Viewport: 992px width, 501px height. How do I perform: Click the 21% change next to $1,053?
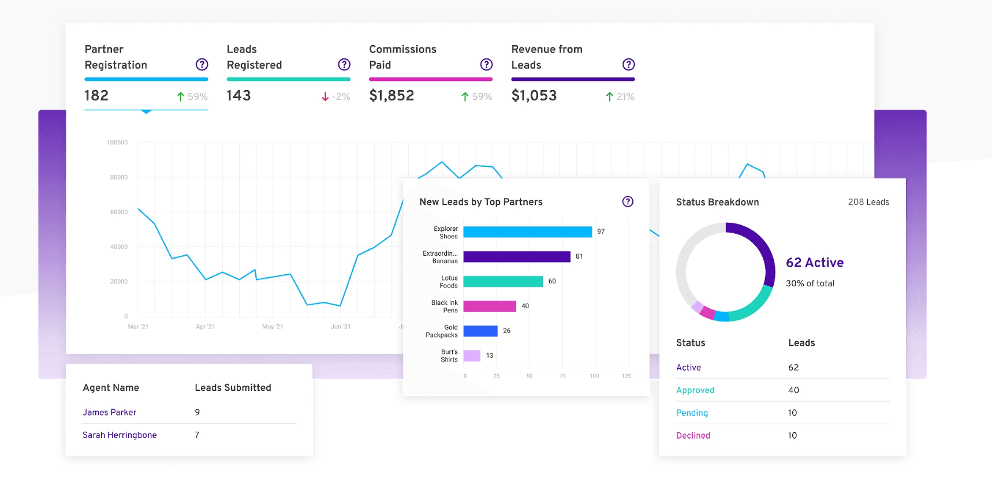point(625,97)
